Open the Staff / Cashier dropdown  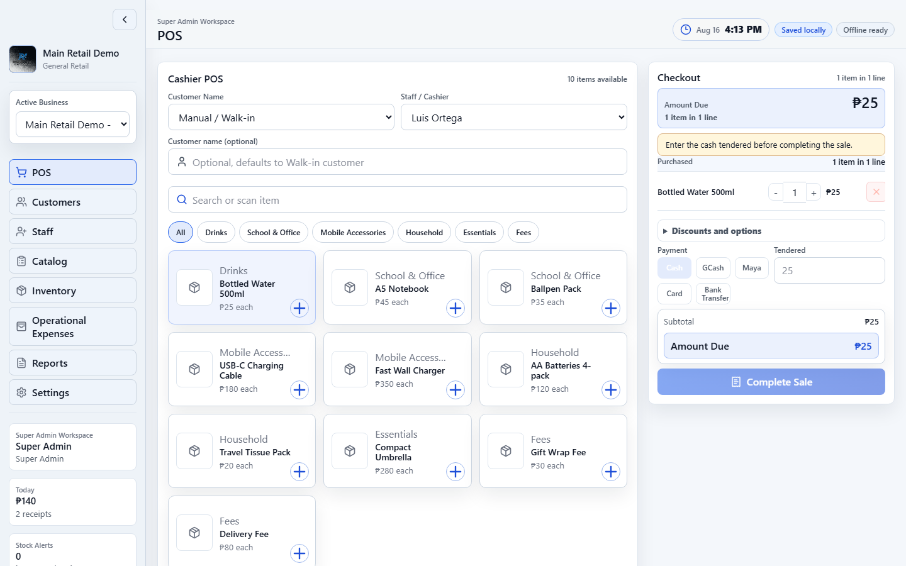click(514, 118)
